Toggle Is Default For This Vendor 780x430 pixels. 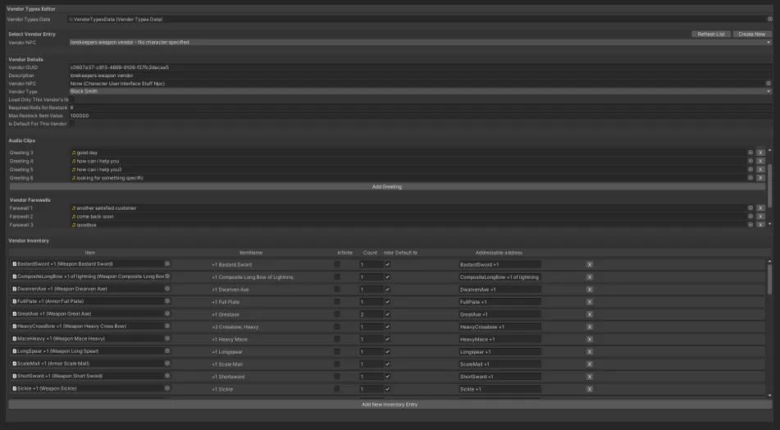pyautogui.click(x=71, y=123)
